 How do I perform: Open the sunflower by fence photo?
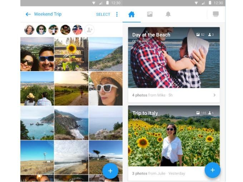pyautogui.click(x=71, y=54)
